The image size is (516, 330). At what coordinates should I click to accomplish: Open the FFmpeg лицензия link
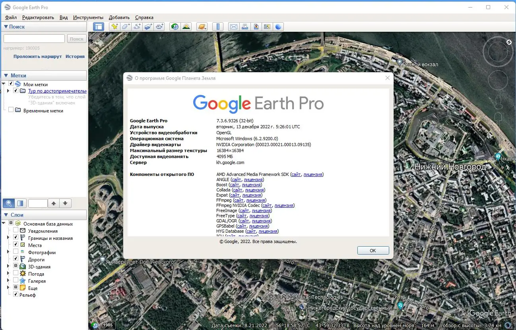256,200
